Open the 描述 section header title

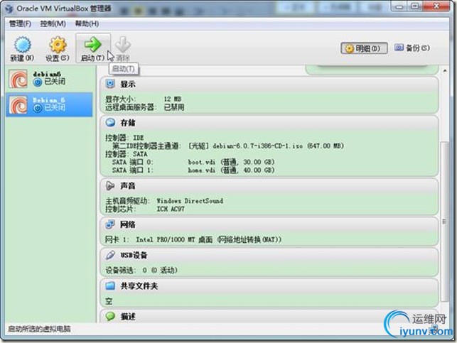pos(128,317)
